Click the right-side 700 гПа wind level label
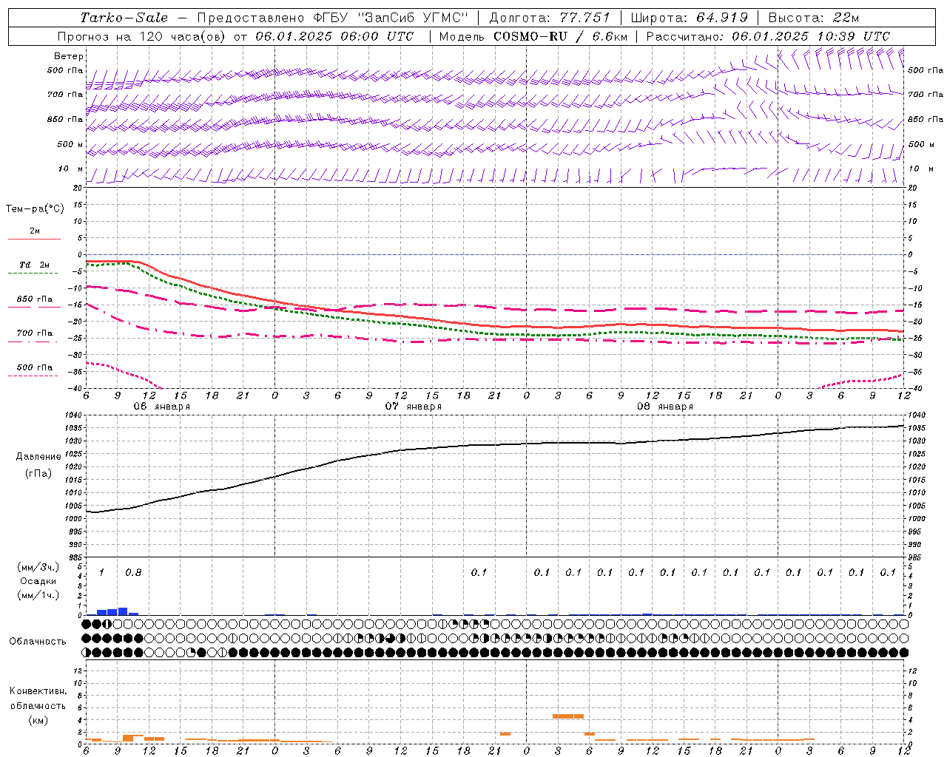Screen dimensions: 947x757 [926, 95]
